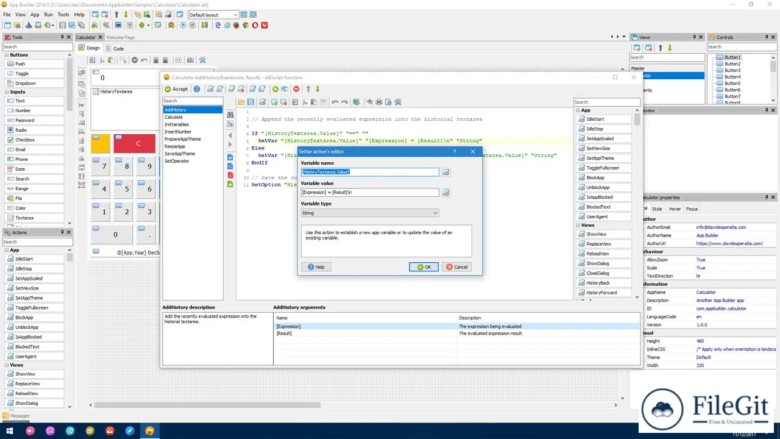Image resolution: width=780 pixels, height=439 pixels.
Task: Move function up with gray arrow in ABScript window
Action: (x=308, y=89)
